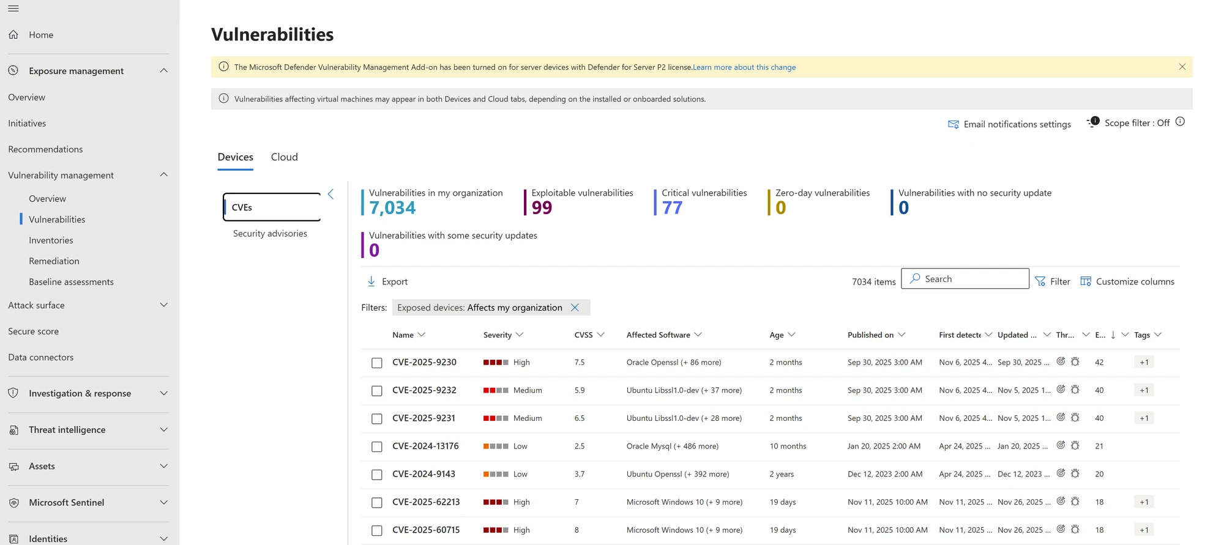Click the Identities icon in sidebar
This screenshot has width=1224, height=545.
pos(13,539)
